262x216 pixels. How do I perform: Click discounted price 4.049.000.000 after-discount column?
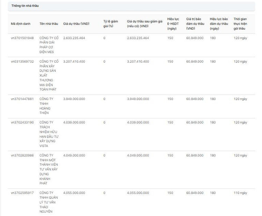pyautogui.click(x=138, y=155)
